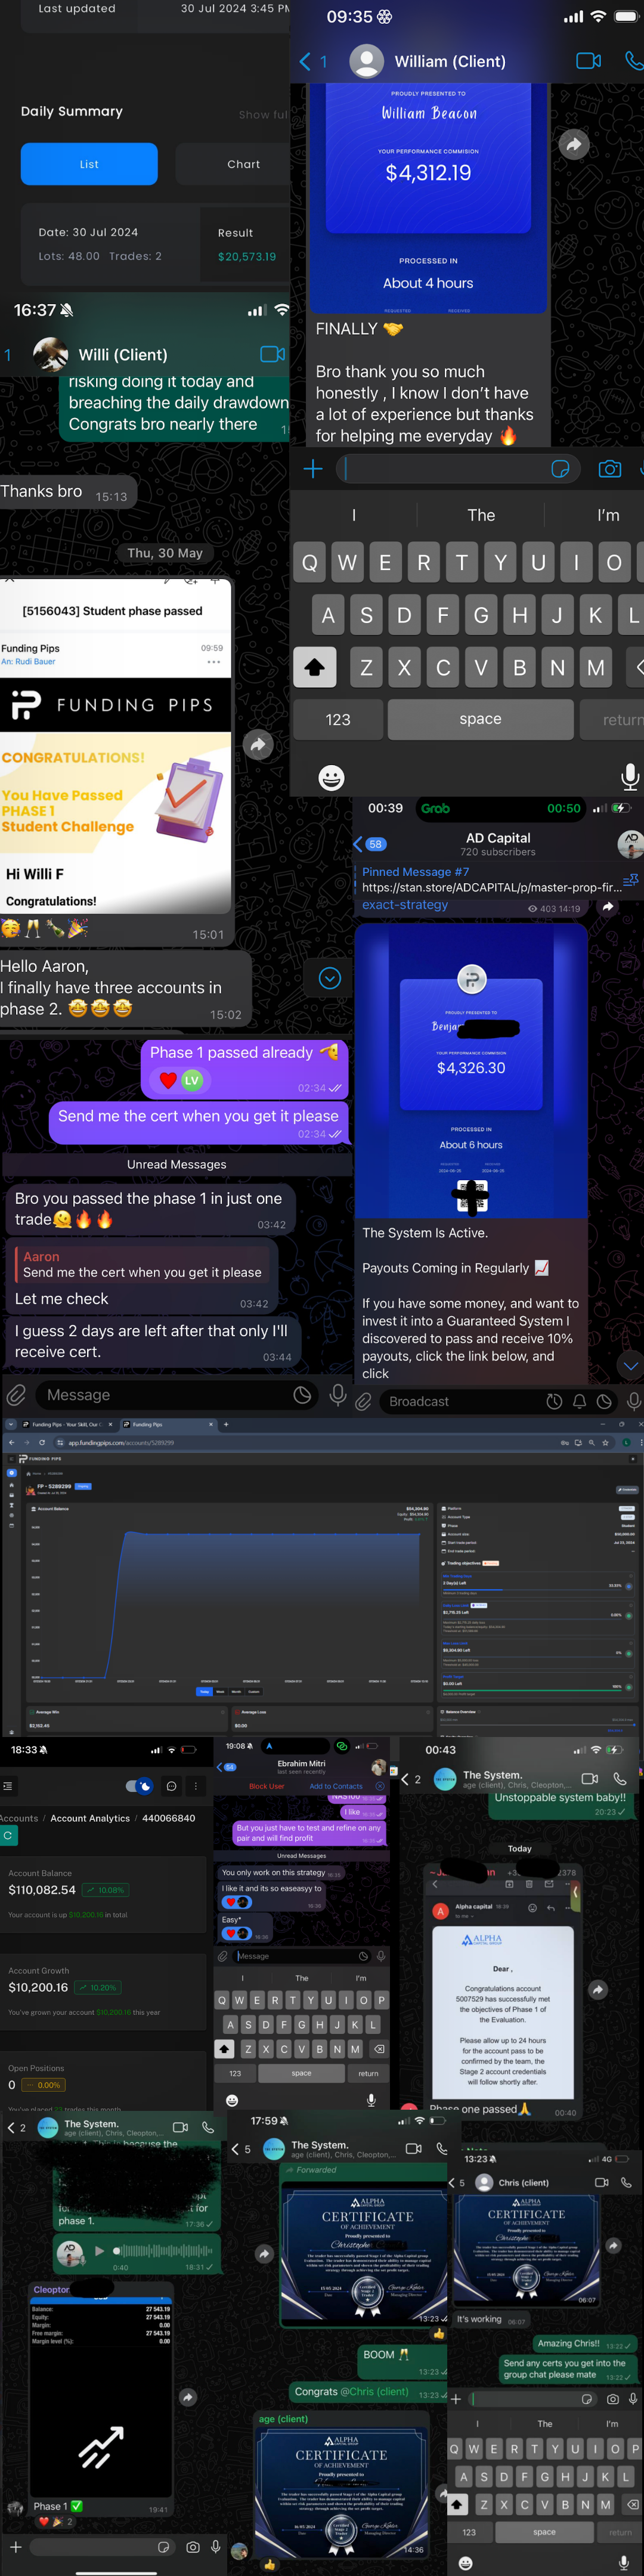
Task: Toggle the notification bell in AD Capital broadcast bar
Action: [x=579, y=1402]
